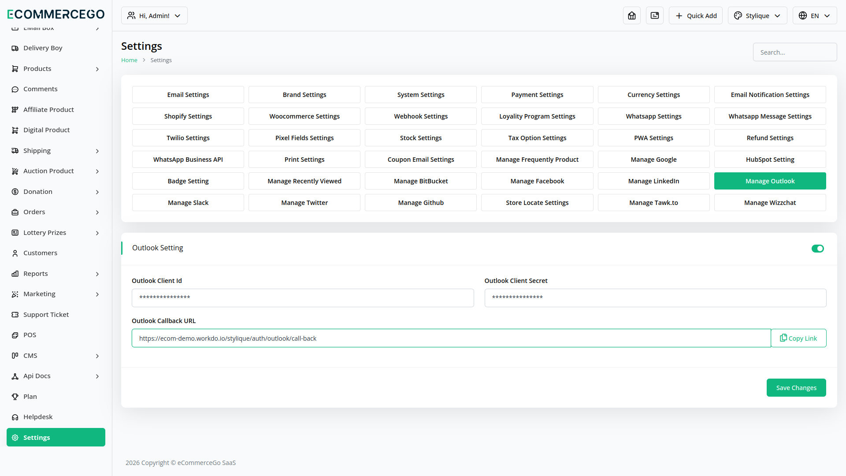Click the POS sidebar icon
Image resolution: width=846 pixels, height=476 pixels.
pyautogui.click(x=15, y=335)
